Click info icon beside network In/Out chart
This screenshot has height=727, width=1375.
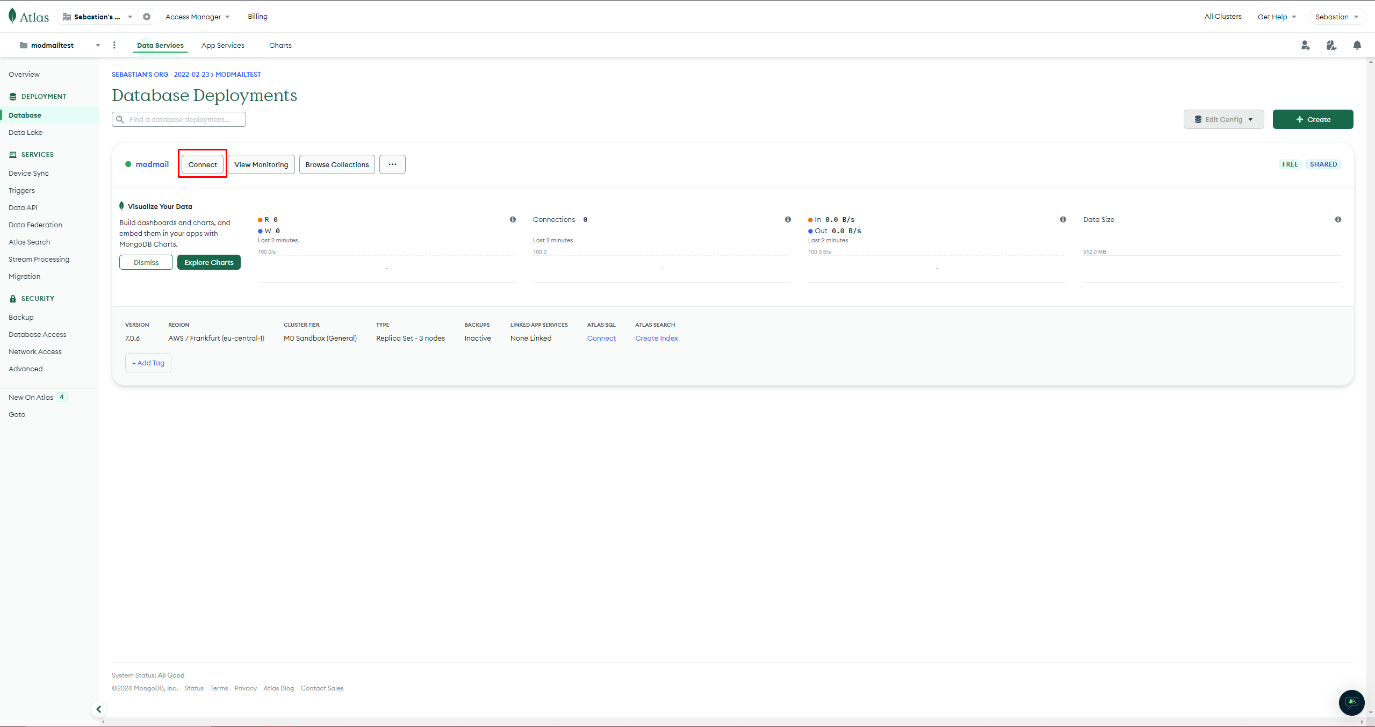(x=1063, y=219)
